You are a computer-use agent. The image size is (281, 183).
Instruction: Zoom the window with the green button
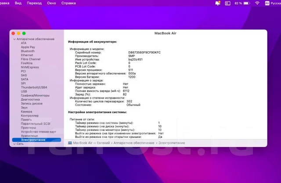[x=24, y=33]
